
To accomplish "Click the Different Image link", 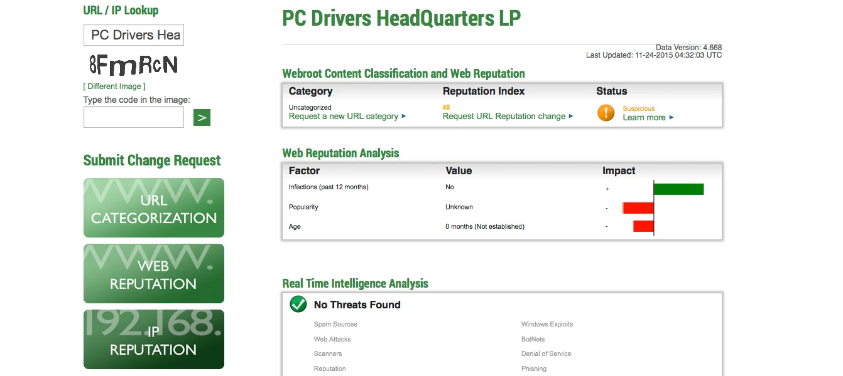I will 114,86.
